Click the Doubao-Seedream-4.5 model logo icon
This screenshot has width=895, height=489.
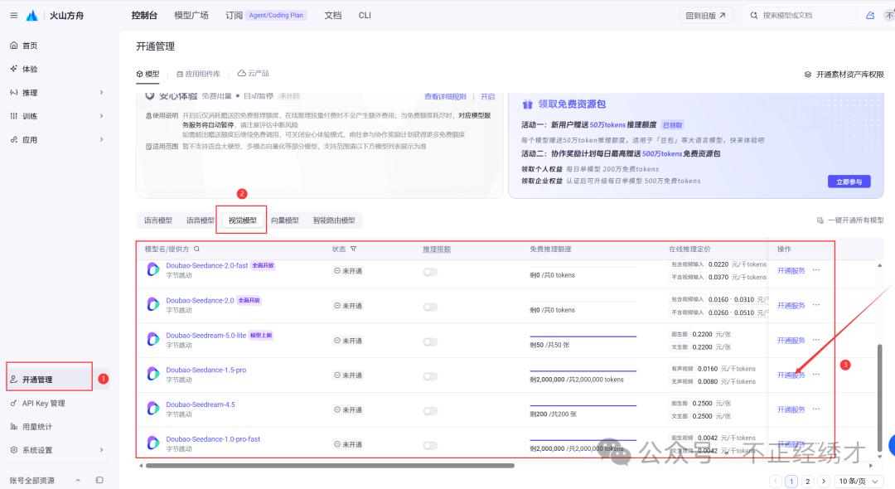coord(153,409)
